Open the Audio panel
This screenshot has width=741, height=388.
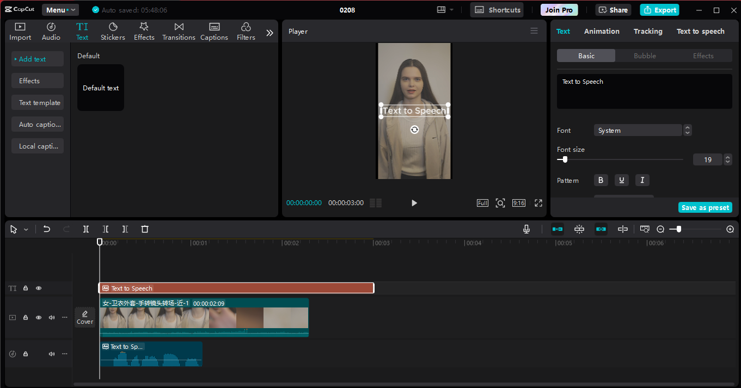click(x=51, y=30)
